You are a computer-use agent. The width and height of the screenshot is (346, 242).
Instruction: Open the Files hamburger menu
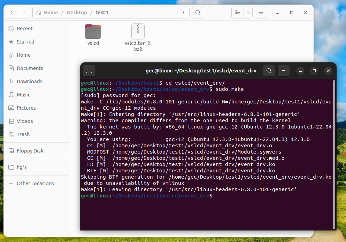pyautogui.click(x=261, y=13)
